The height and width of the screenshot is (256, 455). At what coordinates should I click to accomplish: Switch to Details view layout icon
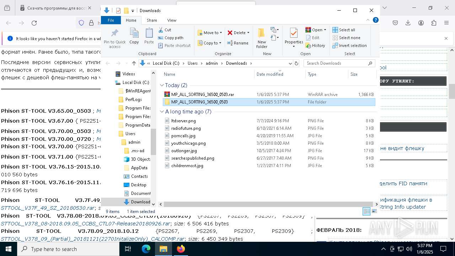click(x=366, y=211)
